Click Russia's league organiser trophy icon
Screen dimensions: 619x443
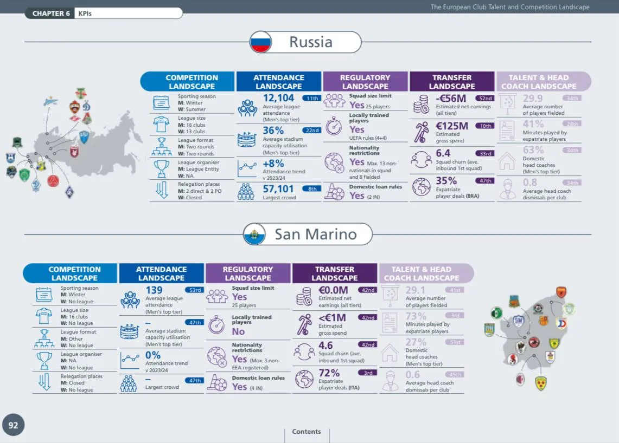point(162,168)
